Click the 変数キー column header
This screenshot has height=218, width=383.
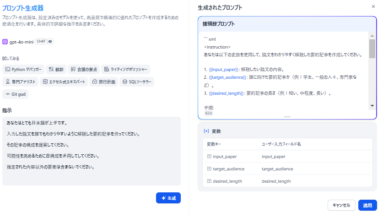214,144
